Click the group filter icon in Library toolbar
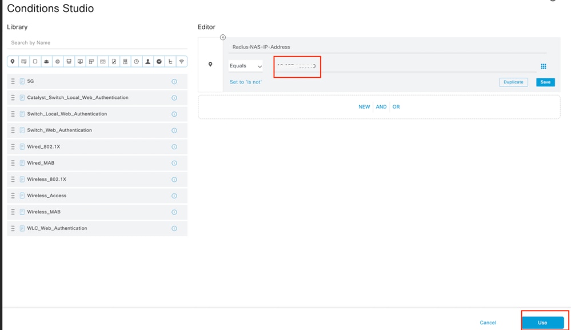 click(47, 61)
